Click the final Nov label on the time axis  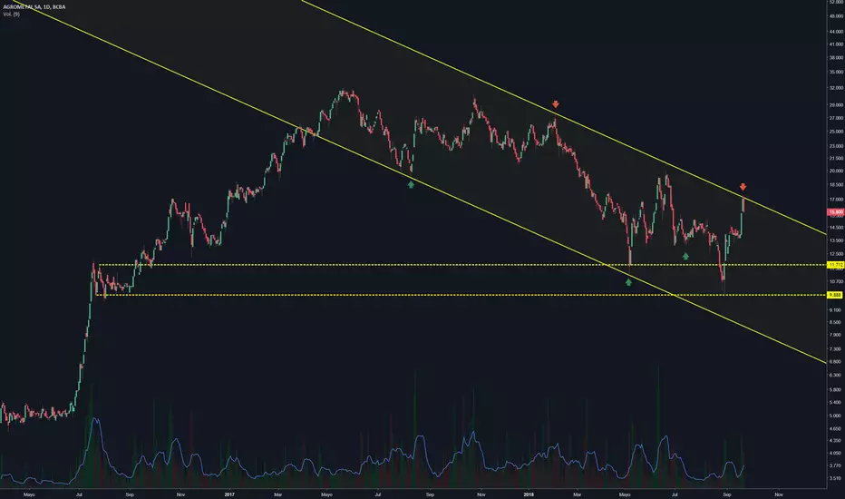click(x=779, y=494)
